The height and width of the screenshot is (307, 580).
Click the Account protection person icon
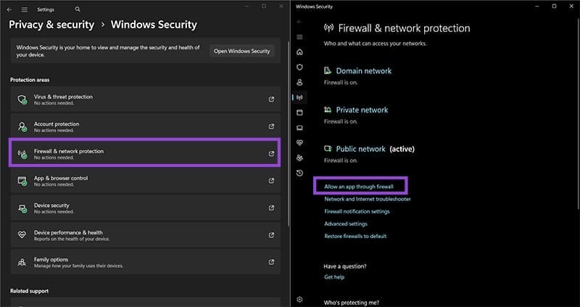(x=22, y=127)
